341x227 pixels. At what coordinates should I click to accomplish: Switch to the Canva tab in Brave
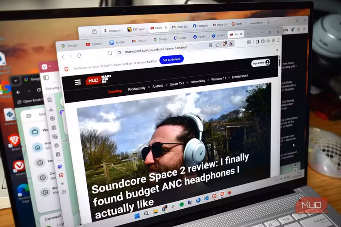click(218, 35)
